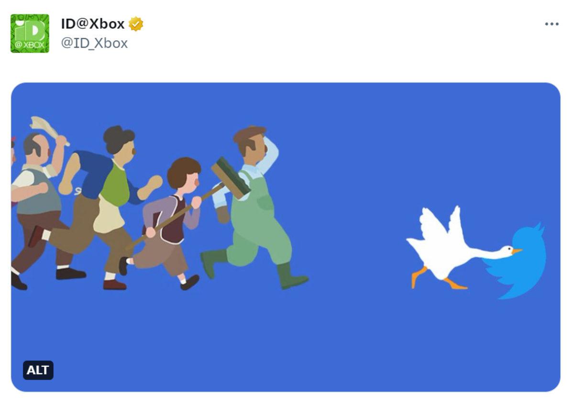Screen dimensions: 574x406
Task: Click the green ID@Xbox profile avatar
Action: [30, 33]
